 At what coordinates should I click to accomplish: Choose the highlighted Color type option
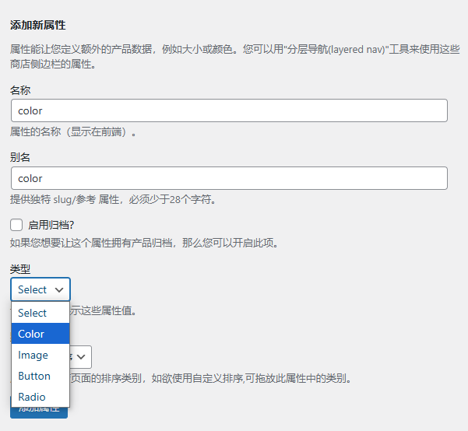click(x=33, y=334)
